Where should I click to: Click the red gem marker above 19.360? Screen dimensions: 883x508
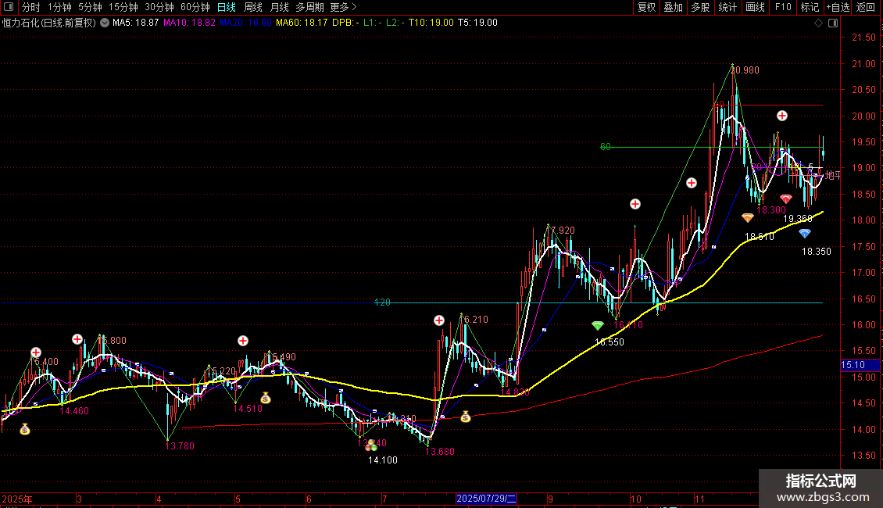pyautogui.click(x=786, y=199)
